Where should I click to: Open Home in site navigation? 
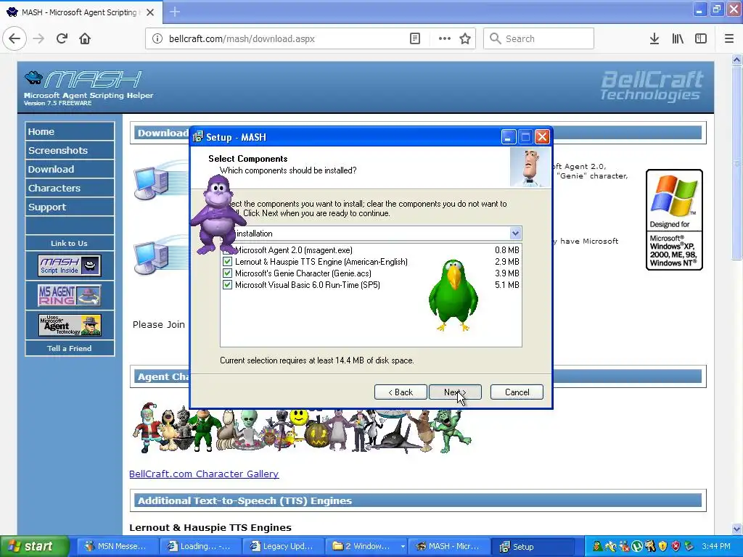tap(70, 131)
